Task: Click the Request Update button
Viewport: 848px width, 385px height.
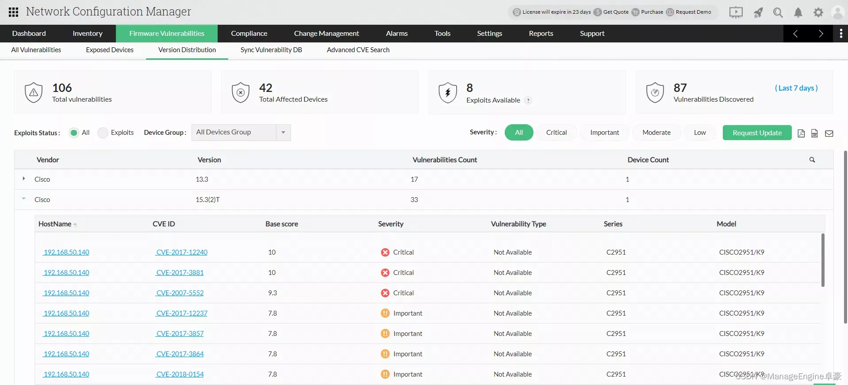Action: [x=757, y=133]
